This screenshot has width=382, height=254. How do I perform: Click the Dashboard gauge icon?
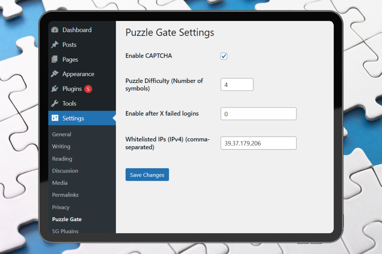[x=55, y=30]
